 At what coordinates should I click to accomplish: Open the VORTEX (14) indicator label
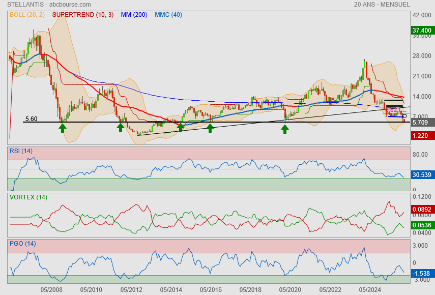[x=28, y=197]
